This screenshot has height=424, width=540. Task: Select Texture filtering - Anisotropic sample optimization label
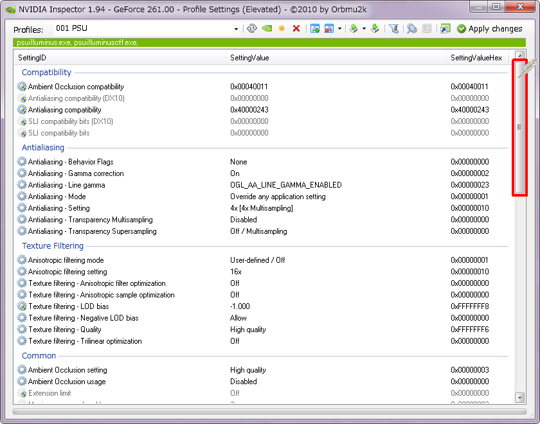click(x=102, y=295)
